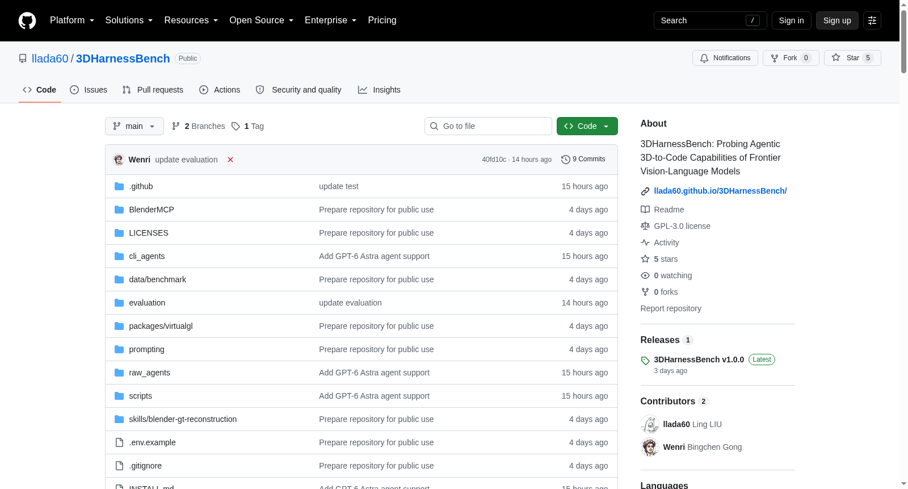This screenshot has width=908, height=489.
Task: Expand the Enterprise menu
Action: 330,20
